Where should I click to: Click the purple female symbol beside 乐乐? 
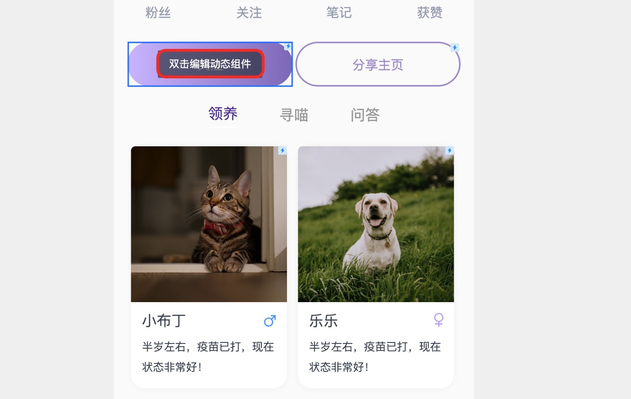[x=439, y=320]
